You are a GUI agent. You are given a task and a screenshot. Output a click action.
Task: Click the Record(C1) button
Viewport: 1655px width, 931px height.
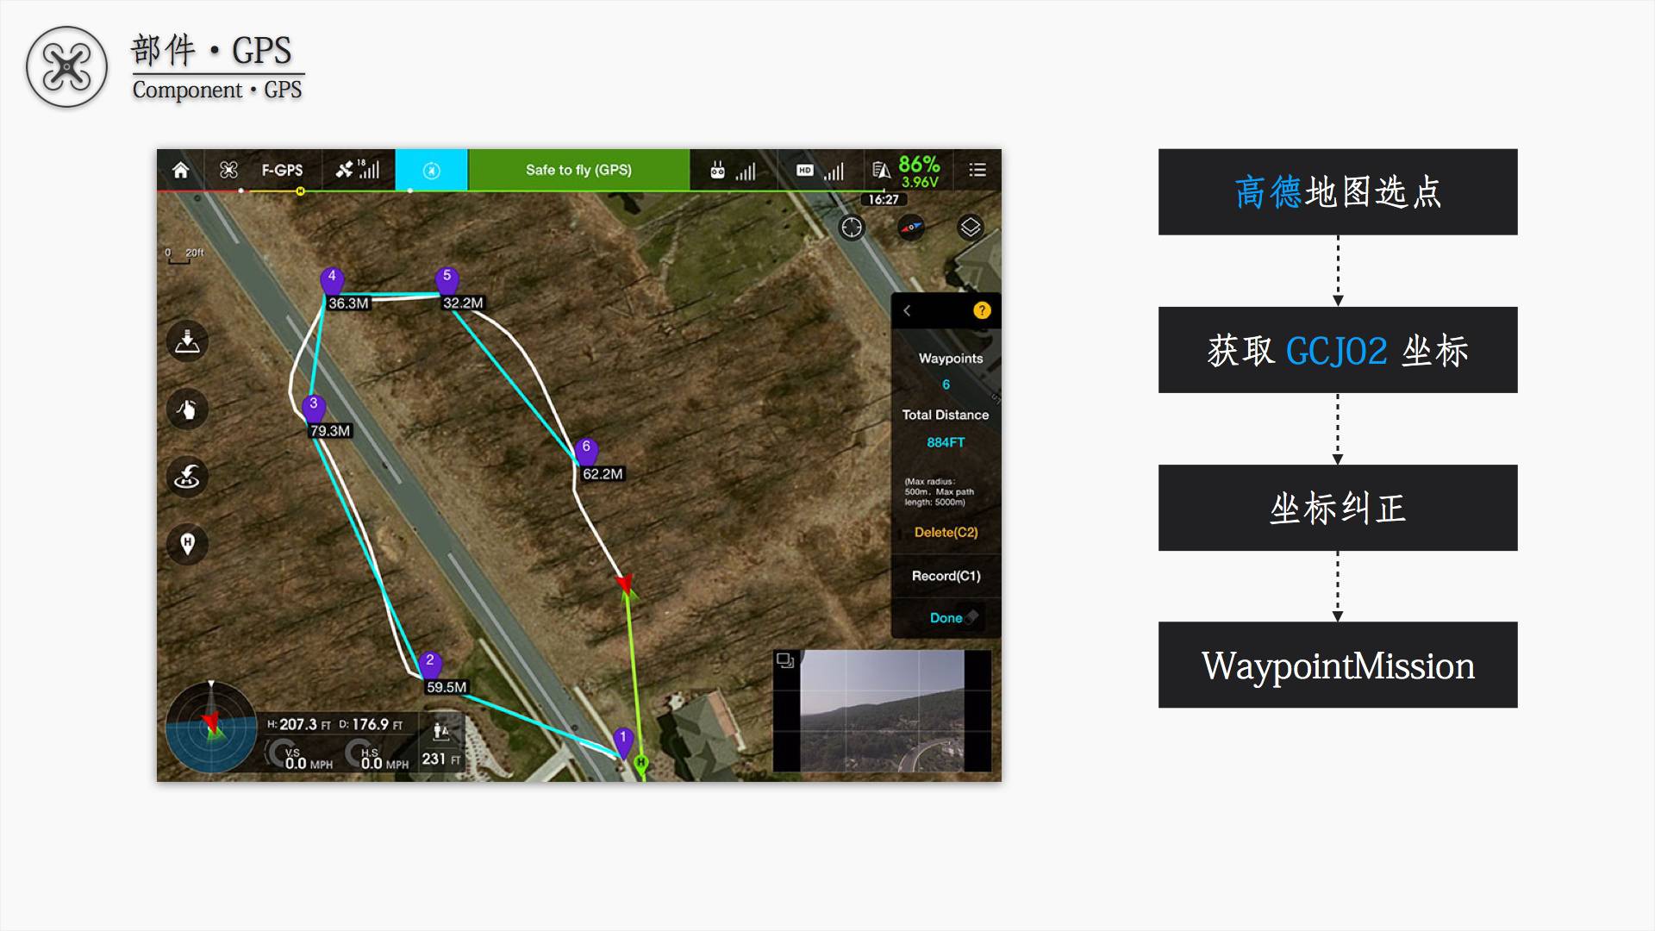946,576
